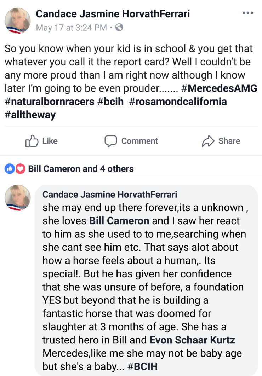Image resolution: width=262 pixels, height=376 pixels.
Task: Click the globe public privacy icon
Action: click(x=119, y=27)
